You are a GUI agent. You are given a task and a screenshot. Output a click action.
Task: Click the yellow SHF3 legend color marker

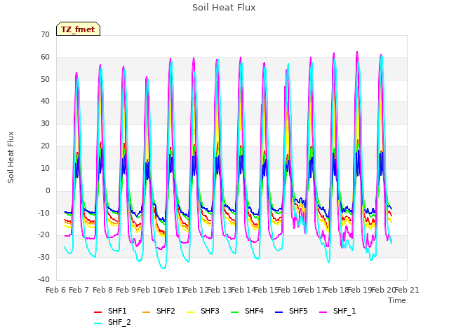pyautogui.click(x=190, y=312)
